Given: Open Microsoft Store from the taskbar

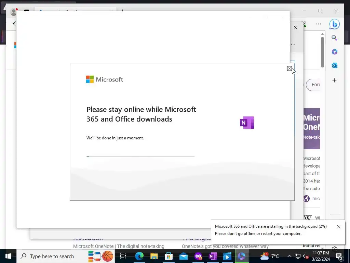Looking at the screenshot, I should [x=169, y=256].
